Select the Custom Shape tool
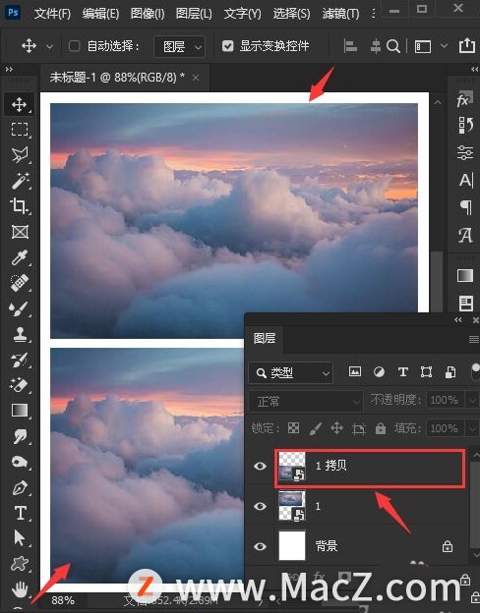The width and height of the screenshot is (480, 613). tap(20, 564)
